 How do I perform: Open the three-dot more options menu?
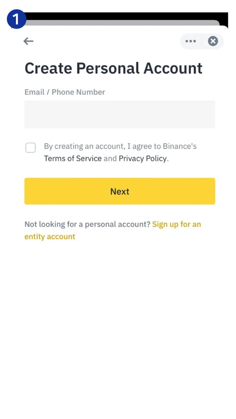pyautogui.click(x=191, y=41)
